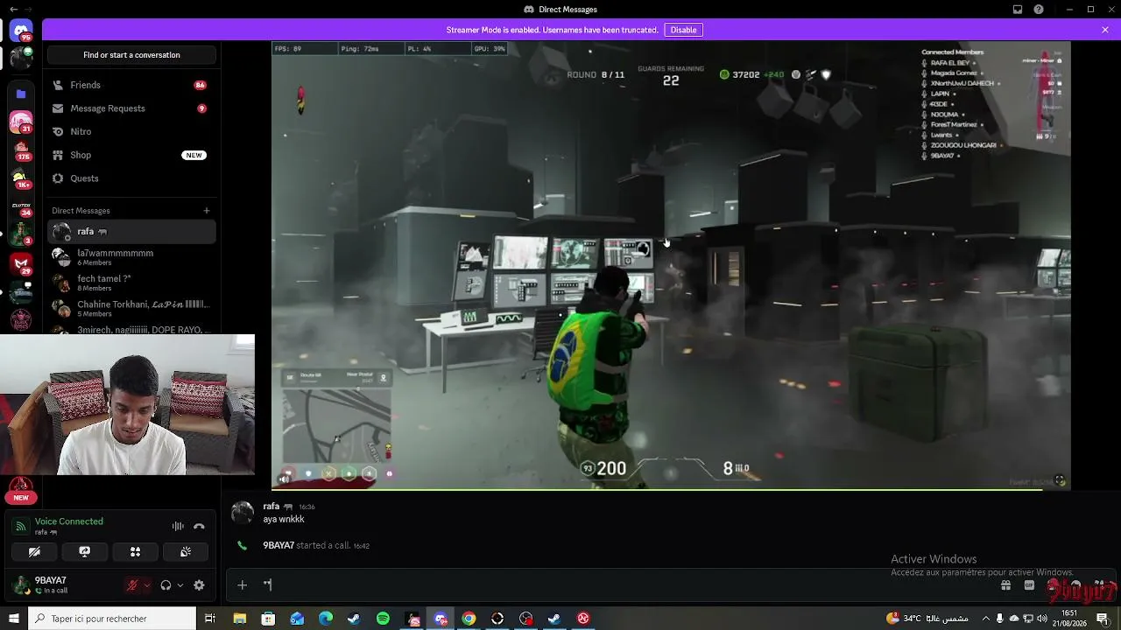Open the Shop page
The image size is (1121, 630).
point(131,155)
